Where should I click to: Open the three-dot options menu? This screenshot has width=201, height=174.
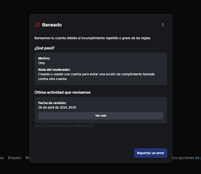163,25
